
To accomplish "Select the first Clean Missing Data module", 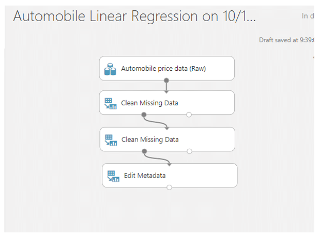I will [x=167, y=103].
